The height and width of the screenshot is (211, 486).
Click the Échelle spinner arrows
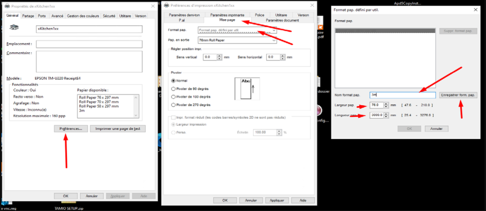(279, 133)
